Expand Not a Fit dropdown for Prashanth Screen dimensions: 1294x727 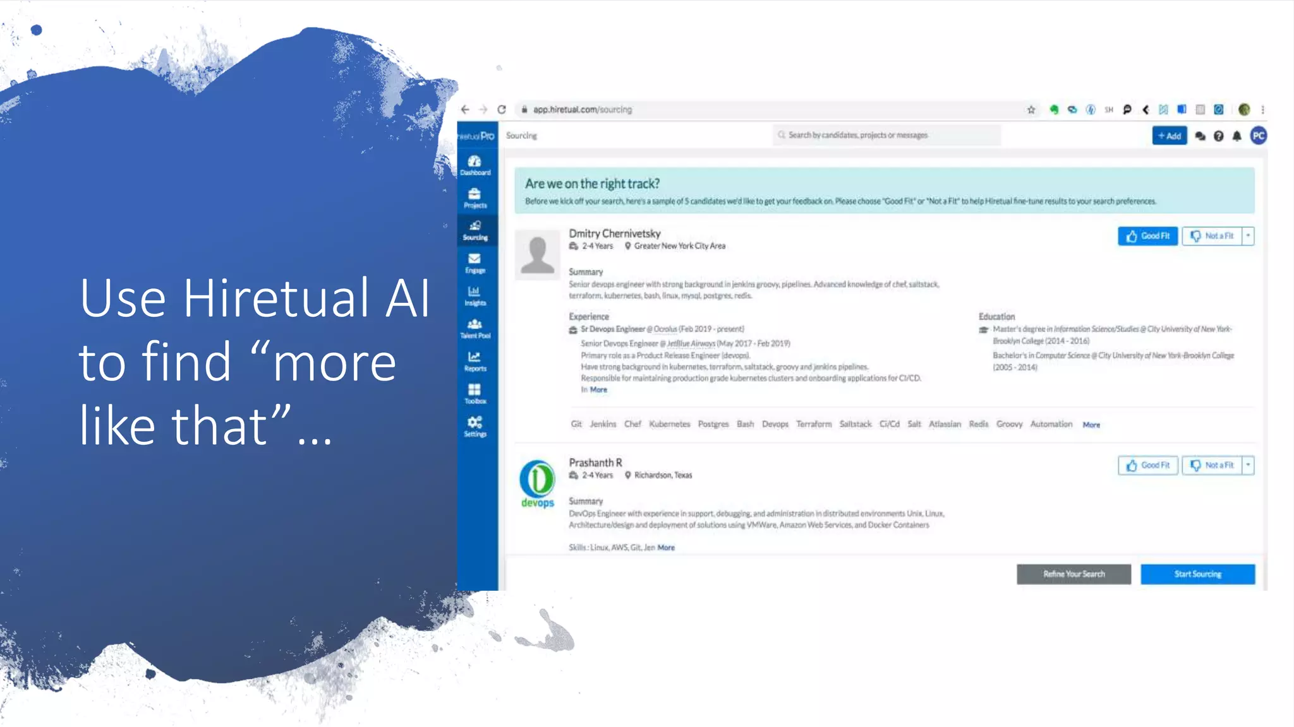click(1248, 465)
